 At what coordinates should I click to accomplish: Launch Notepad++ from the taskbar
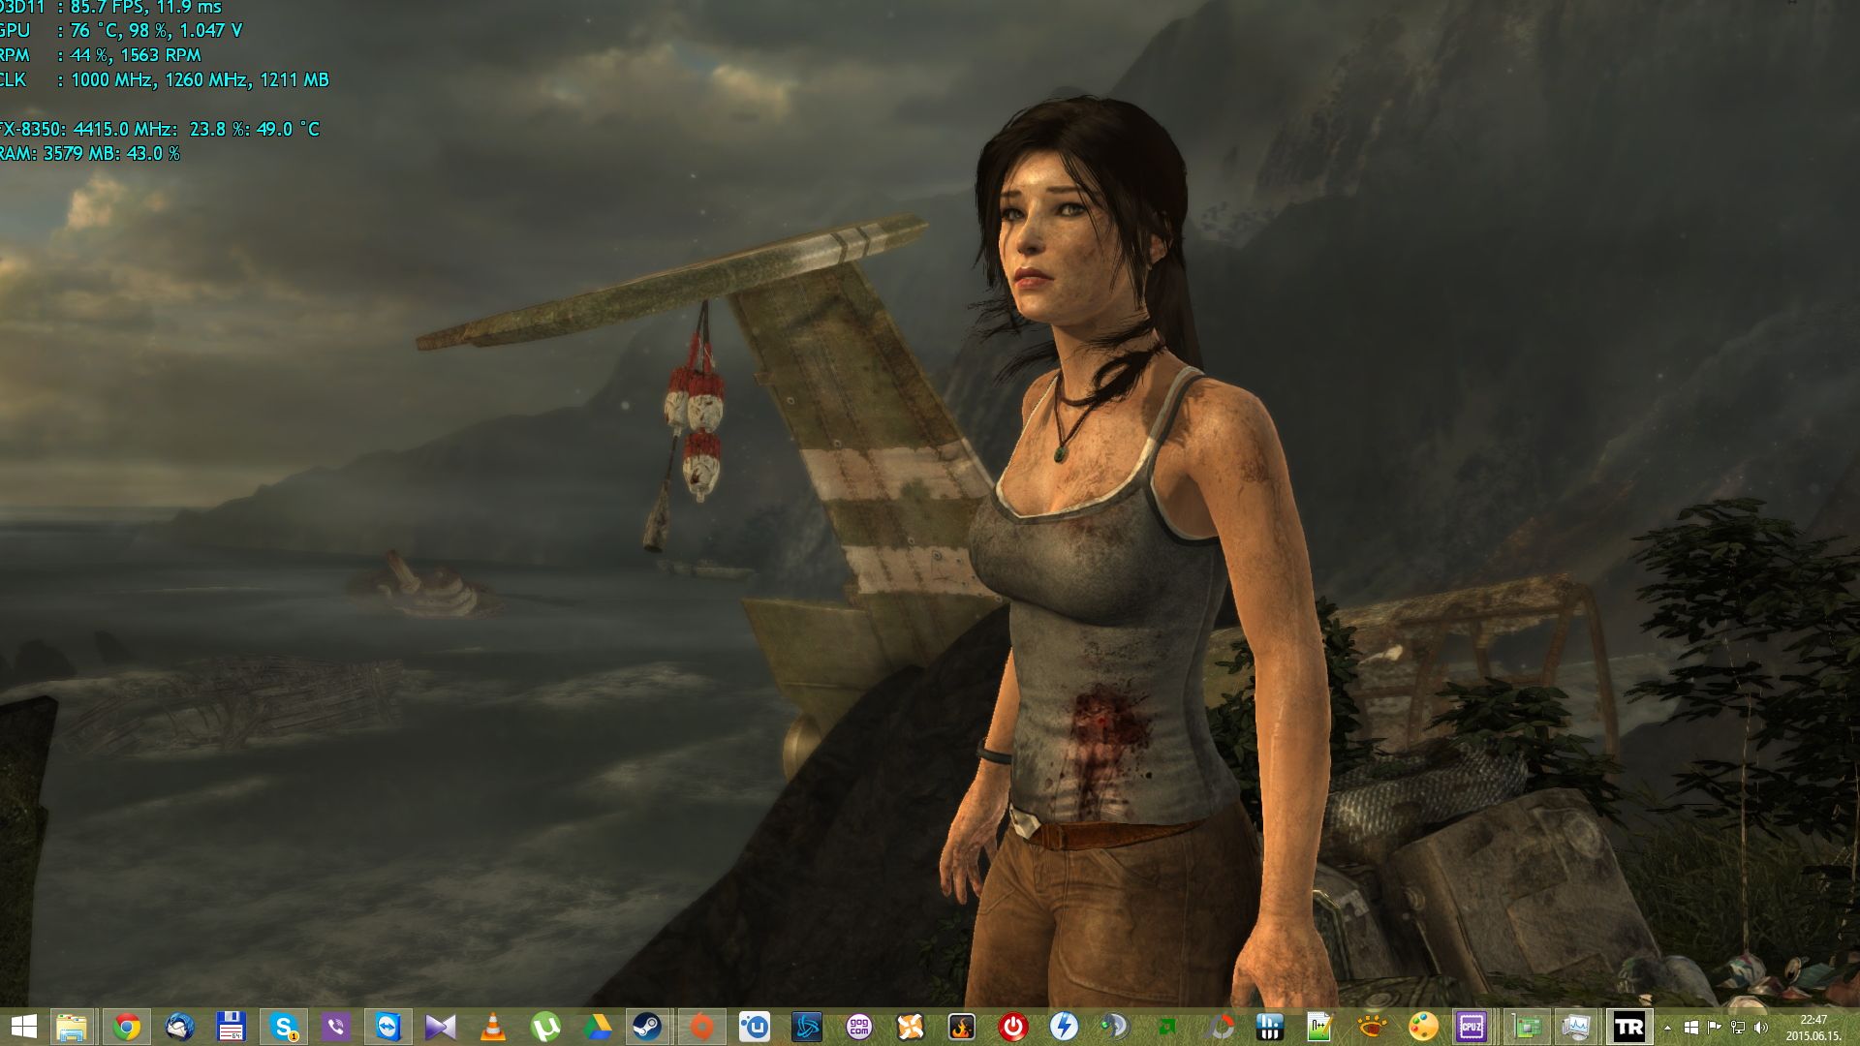(x=1319, y=1027)
